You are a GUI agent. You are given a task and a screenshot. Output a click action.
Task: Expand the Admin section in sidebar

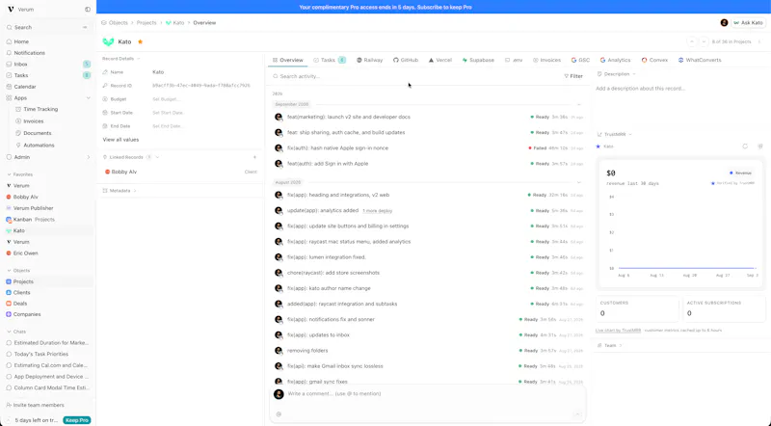coord(88,157)
